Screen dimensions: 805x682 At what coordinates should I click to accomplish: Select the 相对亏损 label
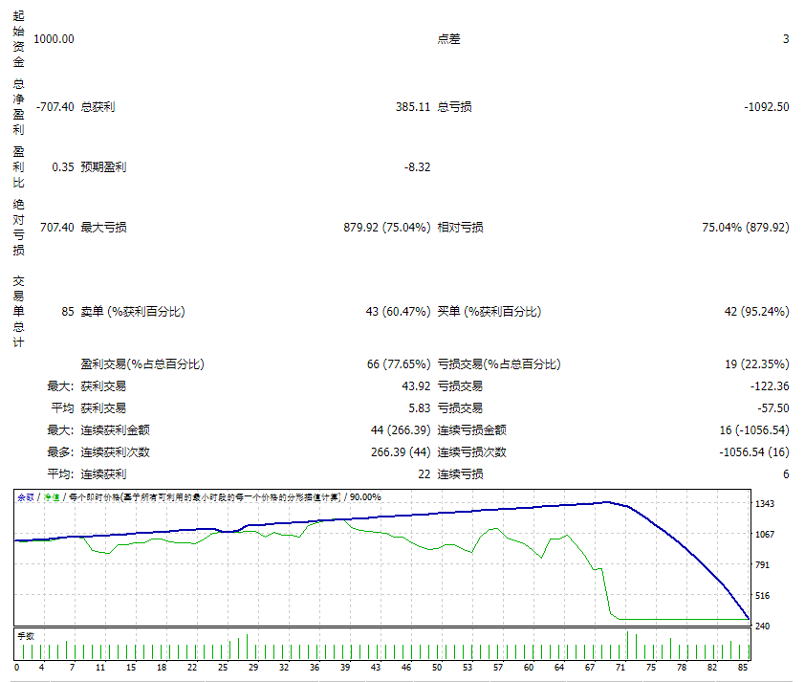tap(460, 228)
